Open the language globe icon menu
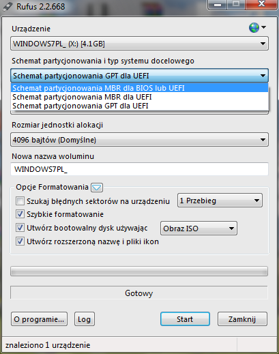The width and height of the screenshot is (279, 354). click(x=254, y=28)
